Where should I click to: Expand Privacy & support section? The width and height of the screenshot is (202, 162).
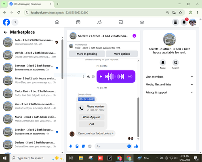pyautogui.click(x=169, y=92)
